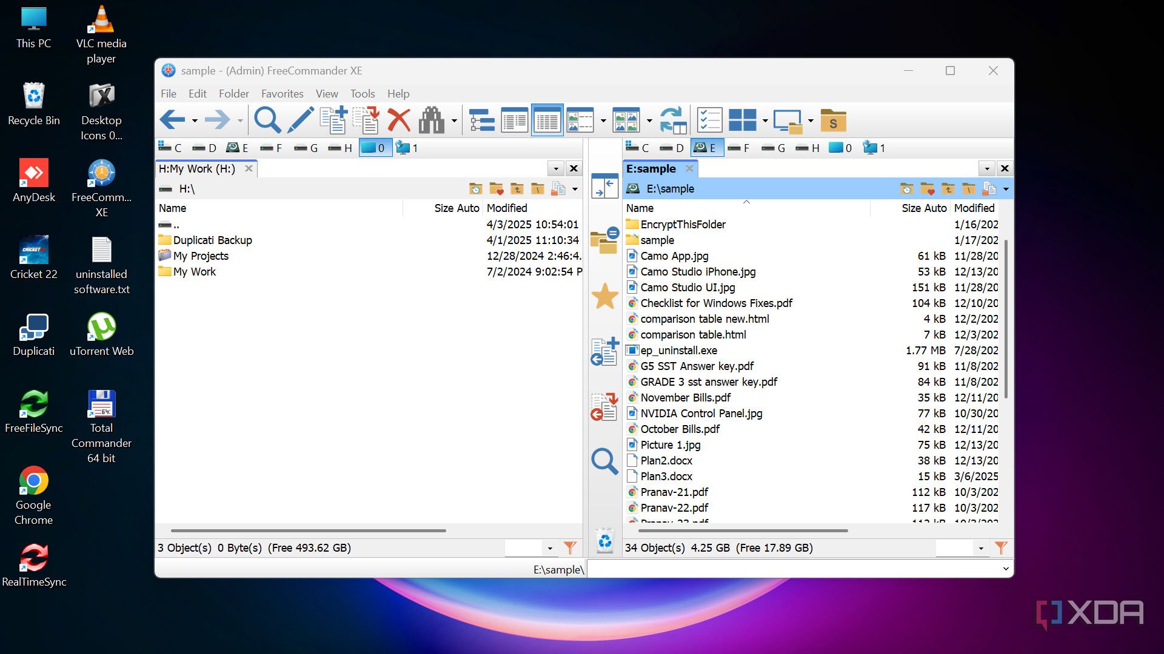Screen dimensions: 1164x654
Task: Click the Edit pencil toolbar icon
Action: tap(300, 120)
